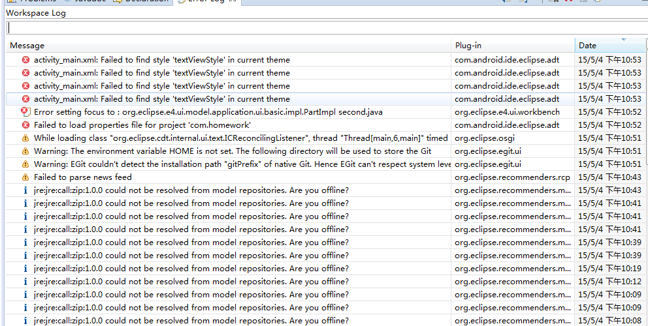Click warning icon of 'environment variable HOME is not set'

point(25,151)
